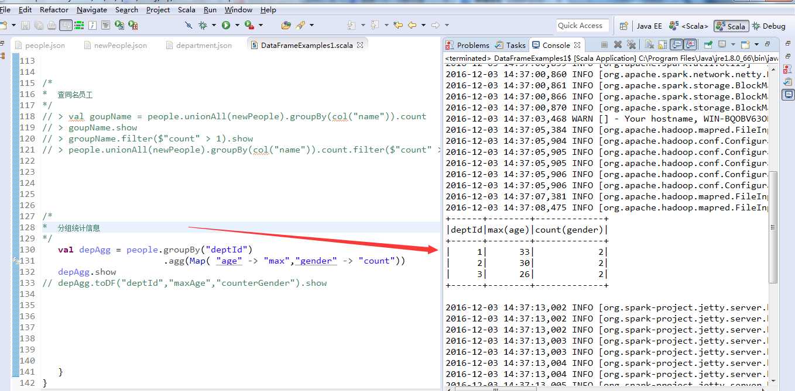Open the Forward history dropdown arrow

pyautogui.click(x=447, y=25)
